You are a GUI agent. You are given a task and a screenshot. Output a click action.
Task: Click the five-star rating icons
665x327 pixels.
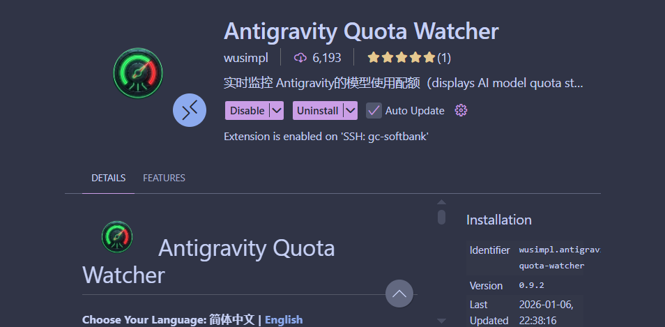[401, 57]
